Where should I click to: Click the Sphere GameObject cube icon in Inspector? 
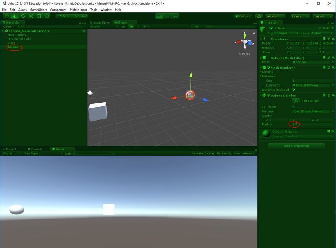(x=263, y=29)
